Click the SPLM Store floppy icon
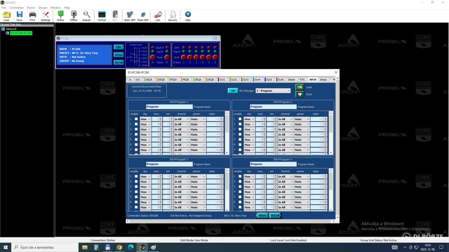449x252 pixels. click(300, 94)
